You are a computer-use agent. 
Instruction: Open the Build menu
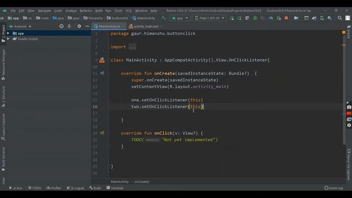click(x=98, y=10)
